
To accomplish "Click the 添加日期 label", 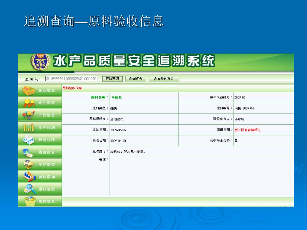I will [100, 129].
